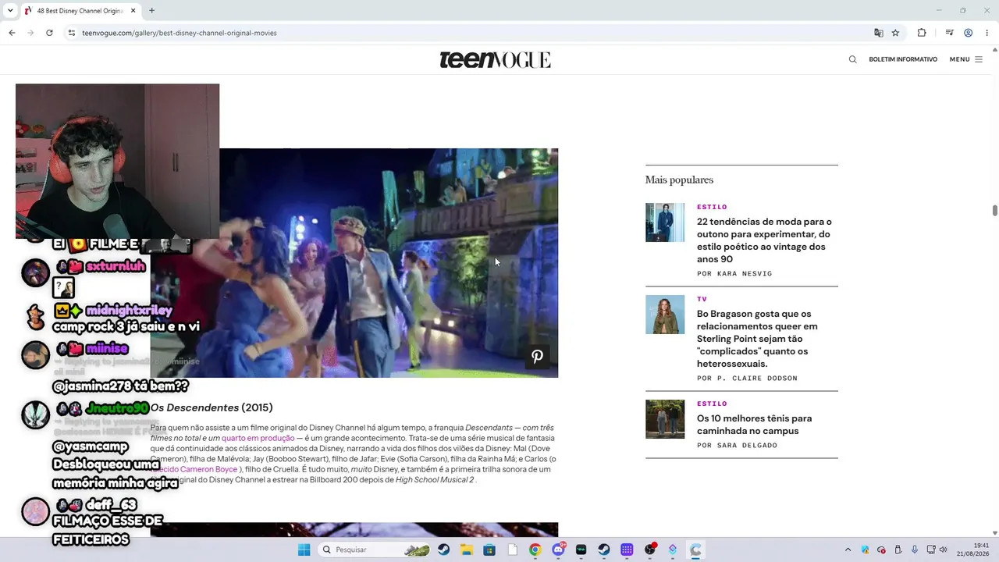The width and height of the screenshot is (999, 562).
Task: Open OBS Studio from the taskbar
Action: pos(649,550)
